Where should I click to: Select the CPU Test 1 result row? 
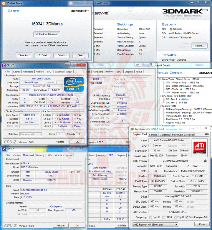177,99
